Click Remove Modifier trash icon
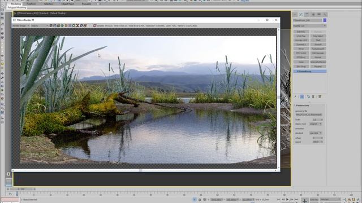Viewport: 362px width, 203px height. [x=313, y=96]
